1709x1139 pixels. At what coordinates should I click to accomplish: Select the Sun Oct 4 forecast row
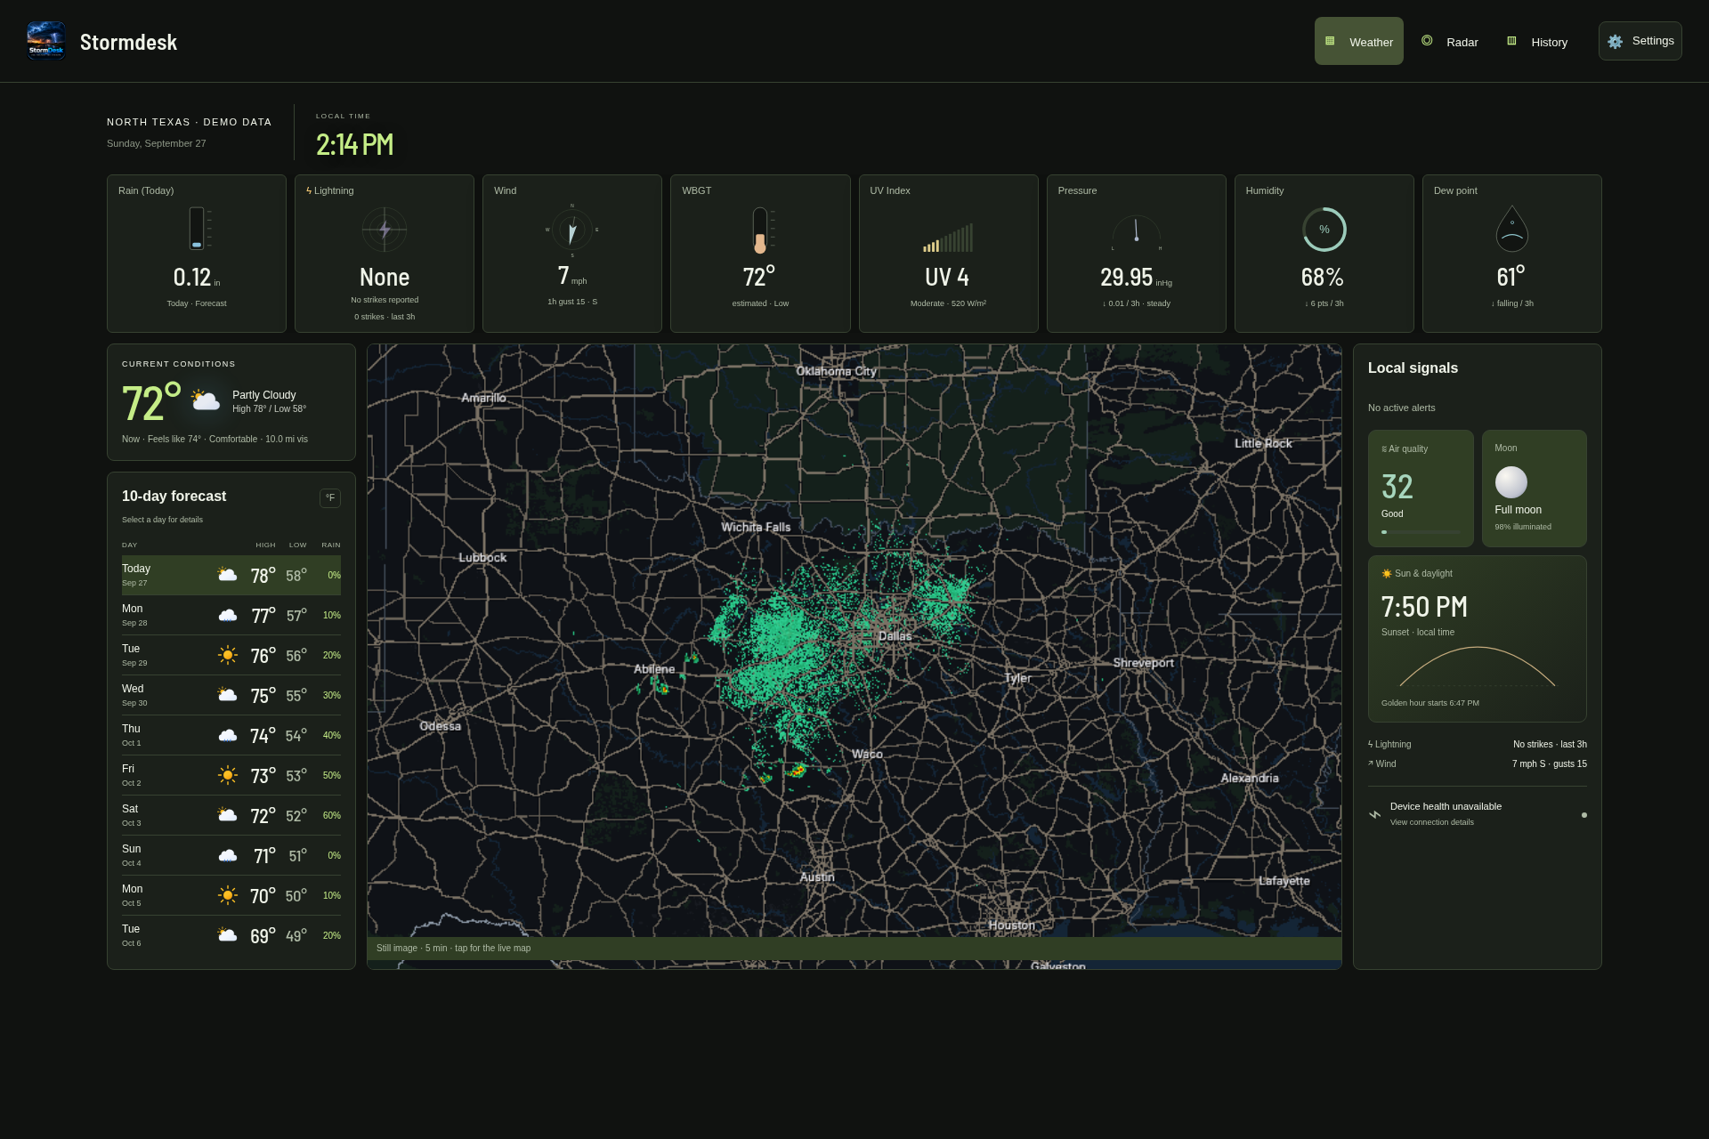(231, 855)
